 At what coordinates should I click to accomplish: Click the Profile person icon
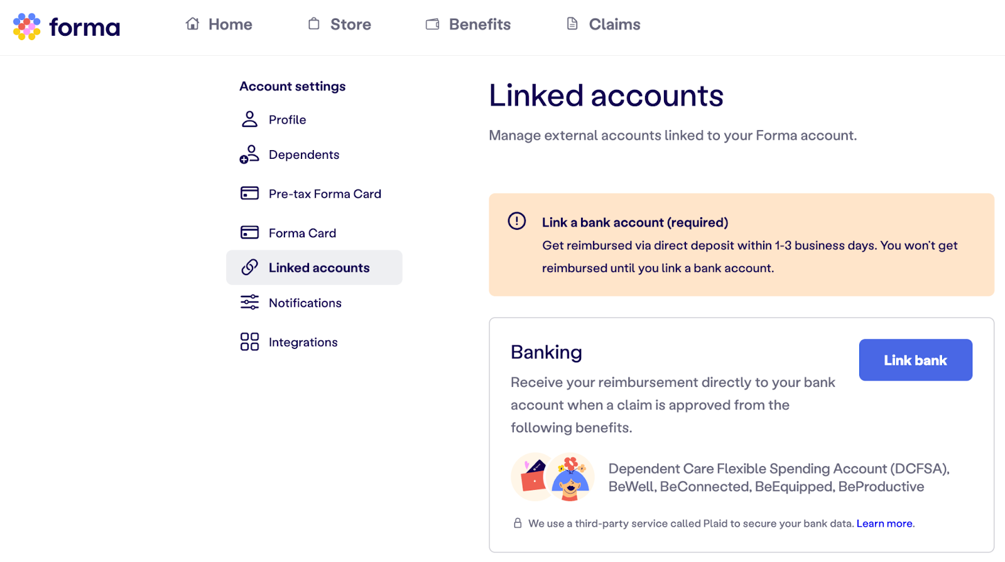tap(249, 119)
